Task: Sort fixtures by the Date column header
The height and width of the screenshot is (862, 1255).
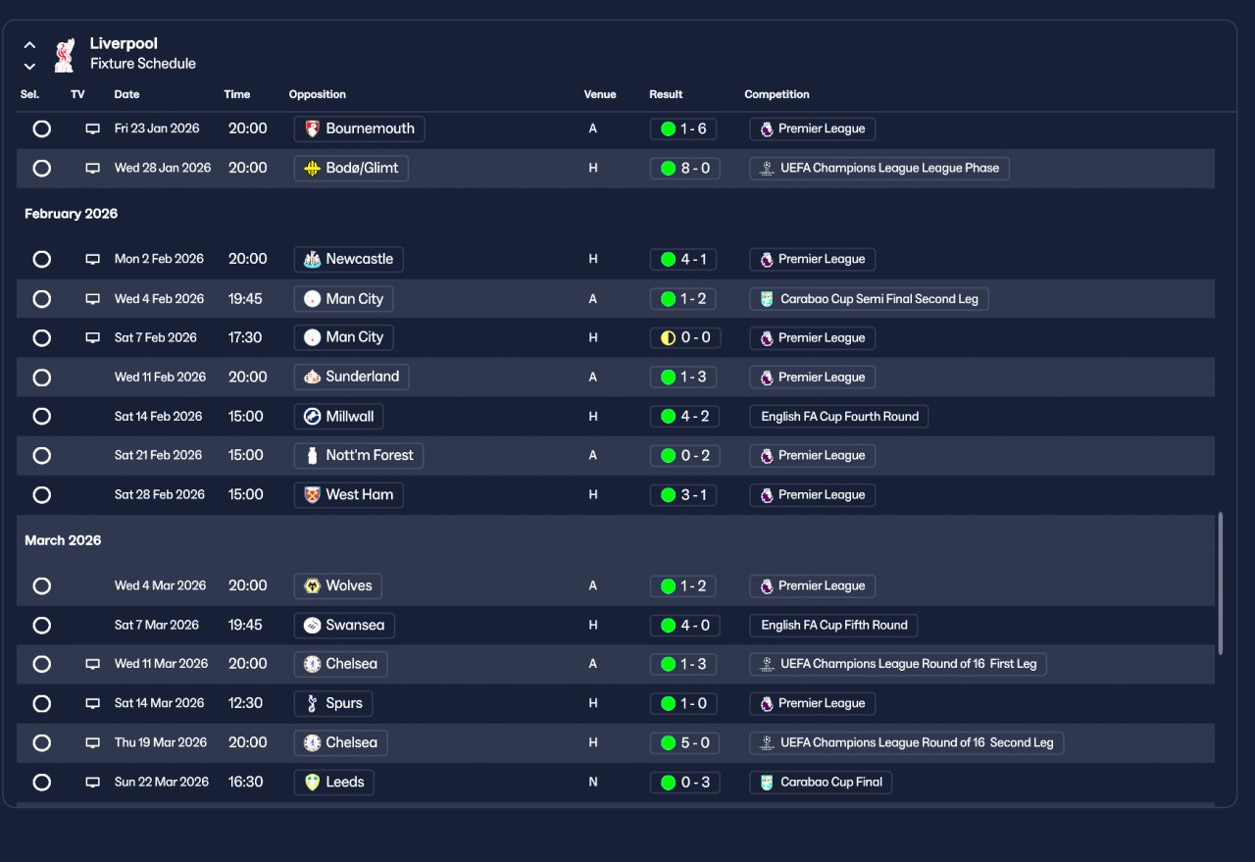Action: [x=126, y=95]
